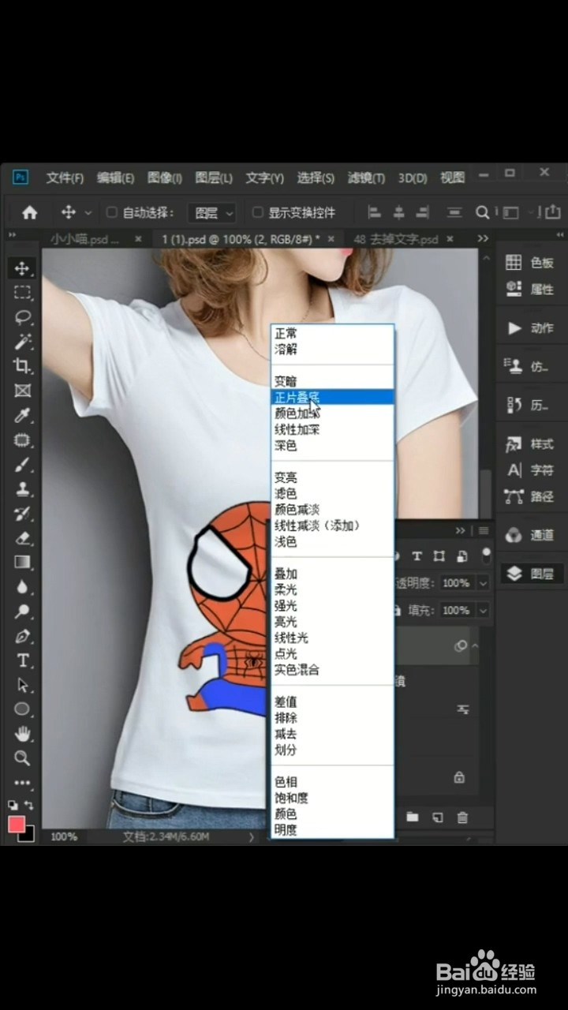568x1010 pixels.
Task: Select the Horizontal Type tool
Action: pyautogui.click(x=22, y=660)
